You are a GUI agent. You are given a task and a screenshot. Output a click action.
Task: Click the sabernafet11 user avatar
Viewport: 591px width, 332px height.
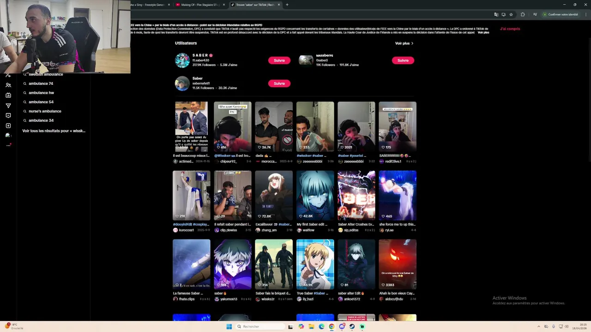[x=182, y=83]
